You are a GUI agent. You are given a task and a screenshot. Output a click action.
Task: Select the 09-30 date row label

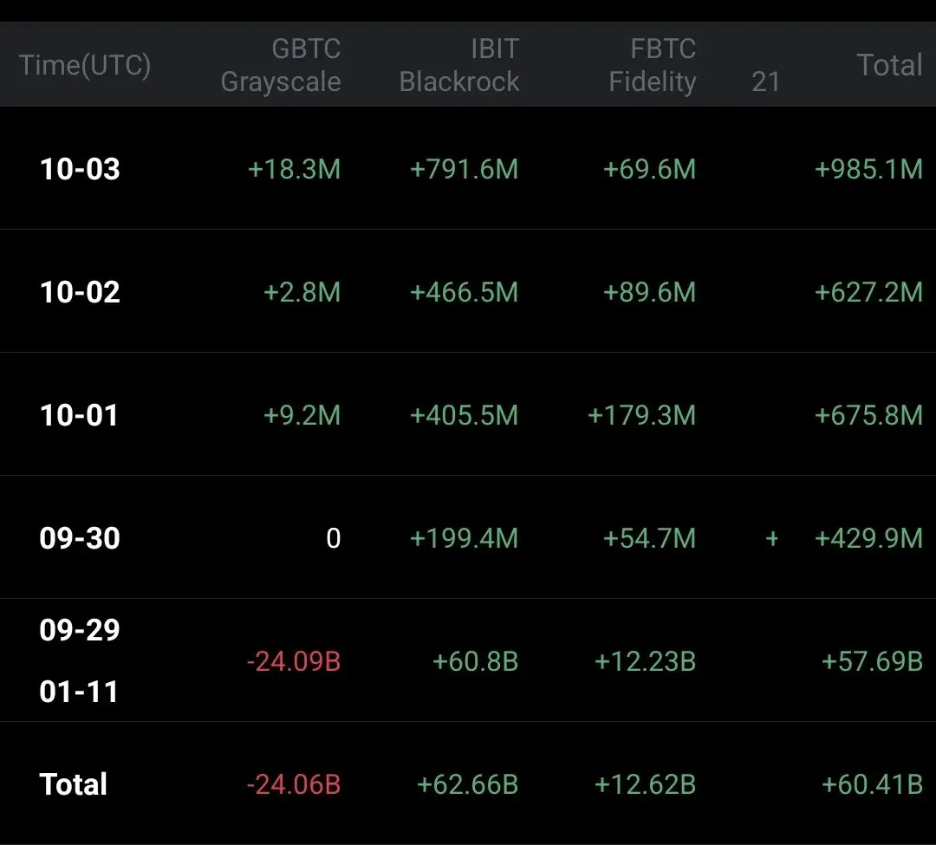coord(79,538)
